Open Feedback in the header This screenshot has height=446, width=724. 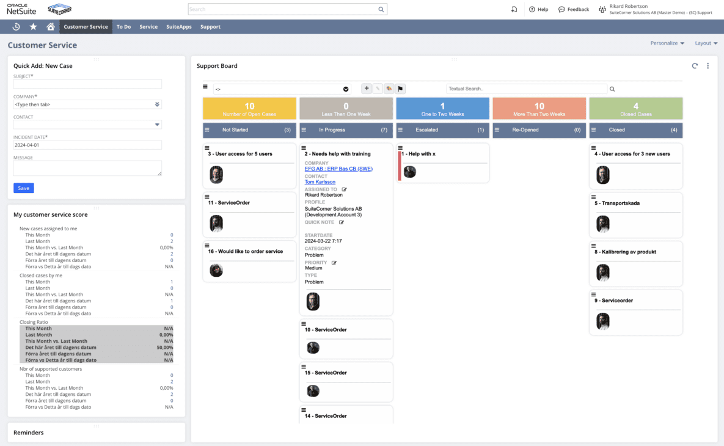click(x=574, y=9)
